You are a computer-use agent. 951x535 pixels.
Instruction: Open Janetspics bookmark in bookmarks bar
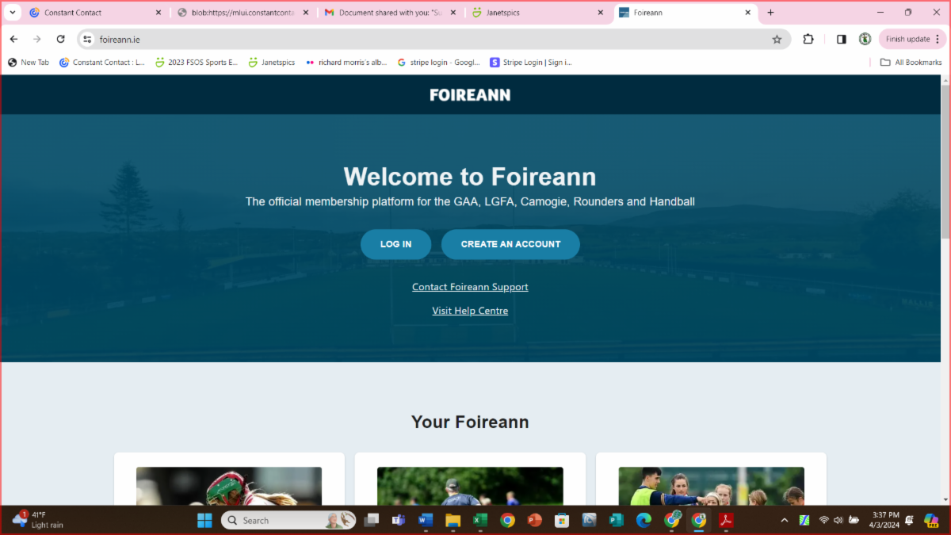tap(272, 63)
